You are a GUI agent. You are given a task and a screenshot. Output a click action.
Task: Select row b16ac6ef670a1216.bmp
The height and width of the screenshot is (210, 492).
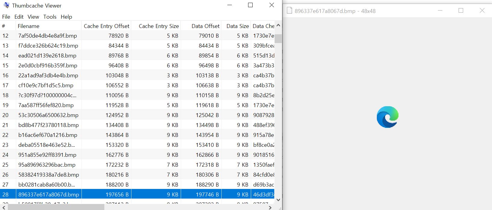(x=137, y=135)
